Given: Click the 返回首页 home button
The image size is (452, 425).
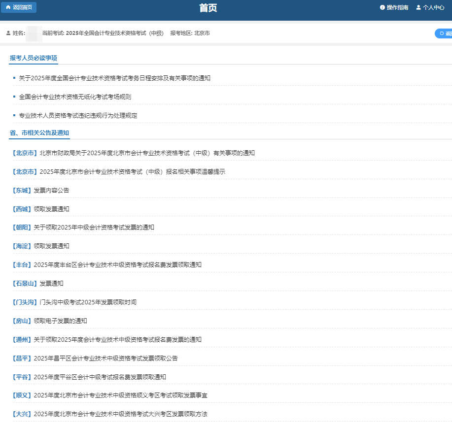Looking at the screenshot, I should click(19, 7).
